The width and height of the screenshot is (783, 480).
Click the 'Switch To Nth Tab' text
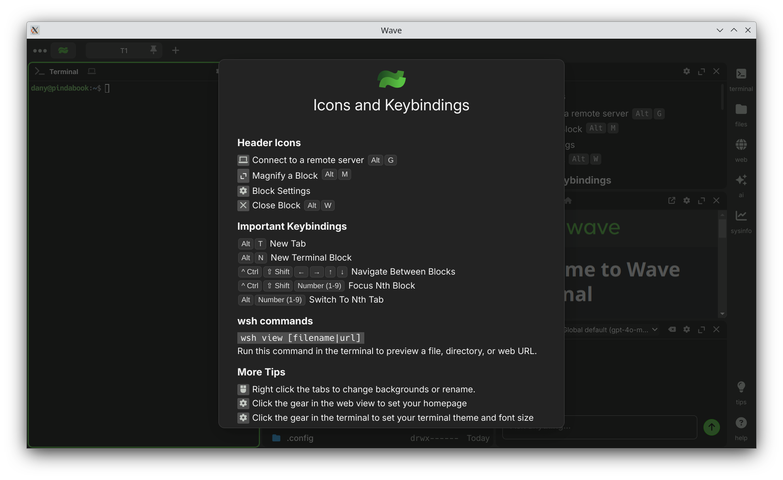click(x=346, y=300)
